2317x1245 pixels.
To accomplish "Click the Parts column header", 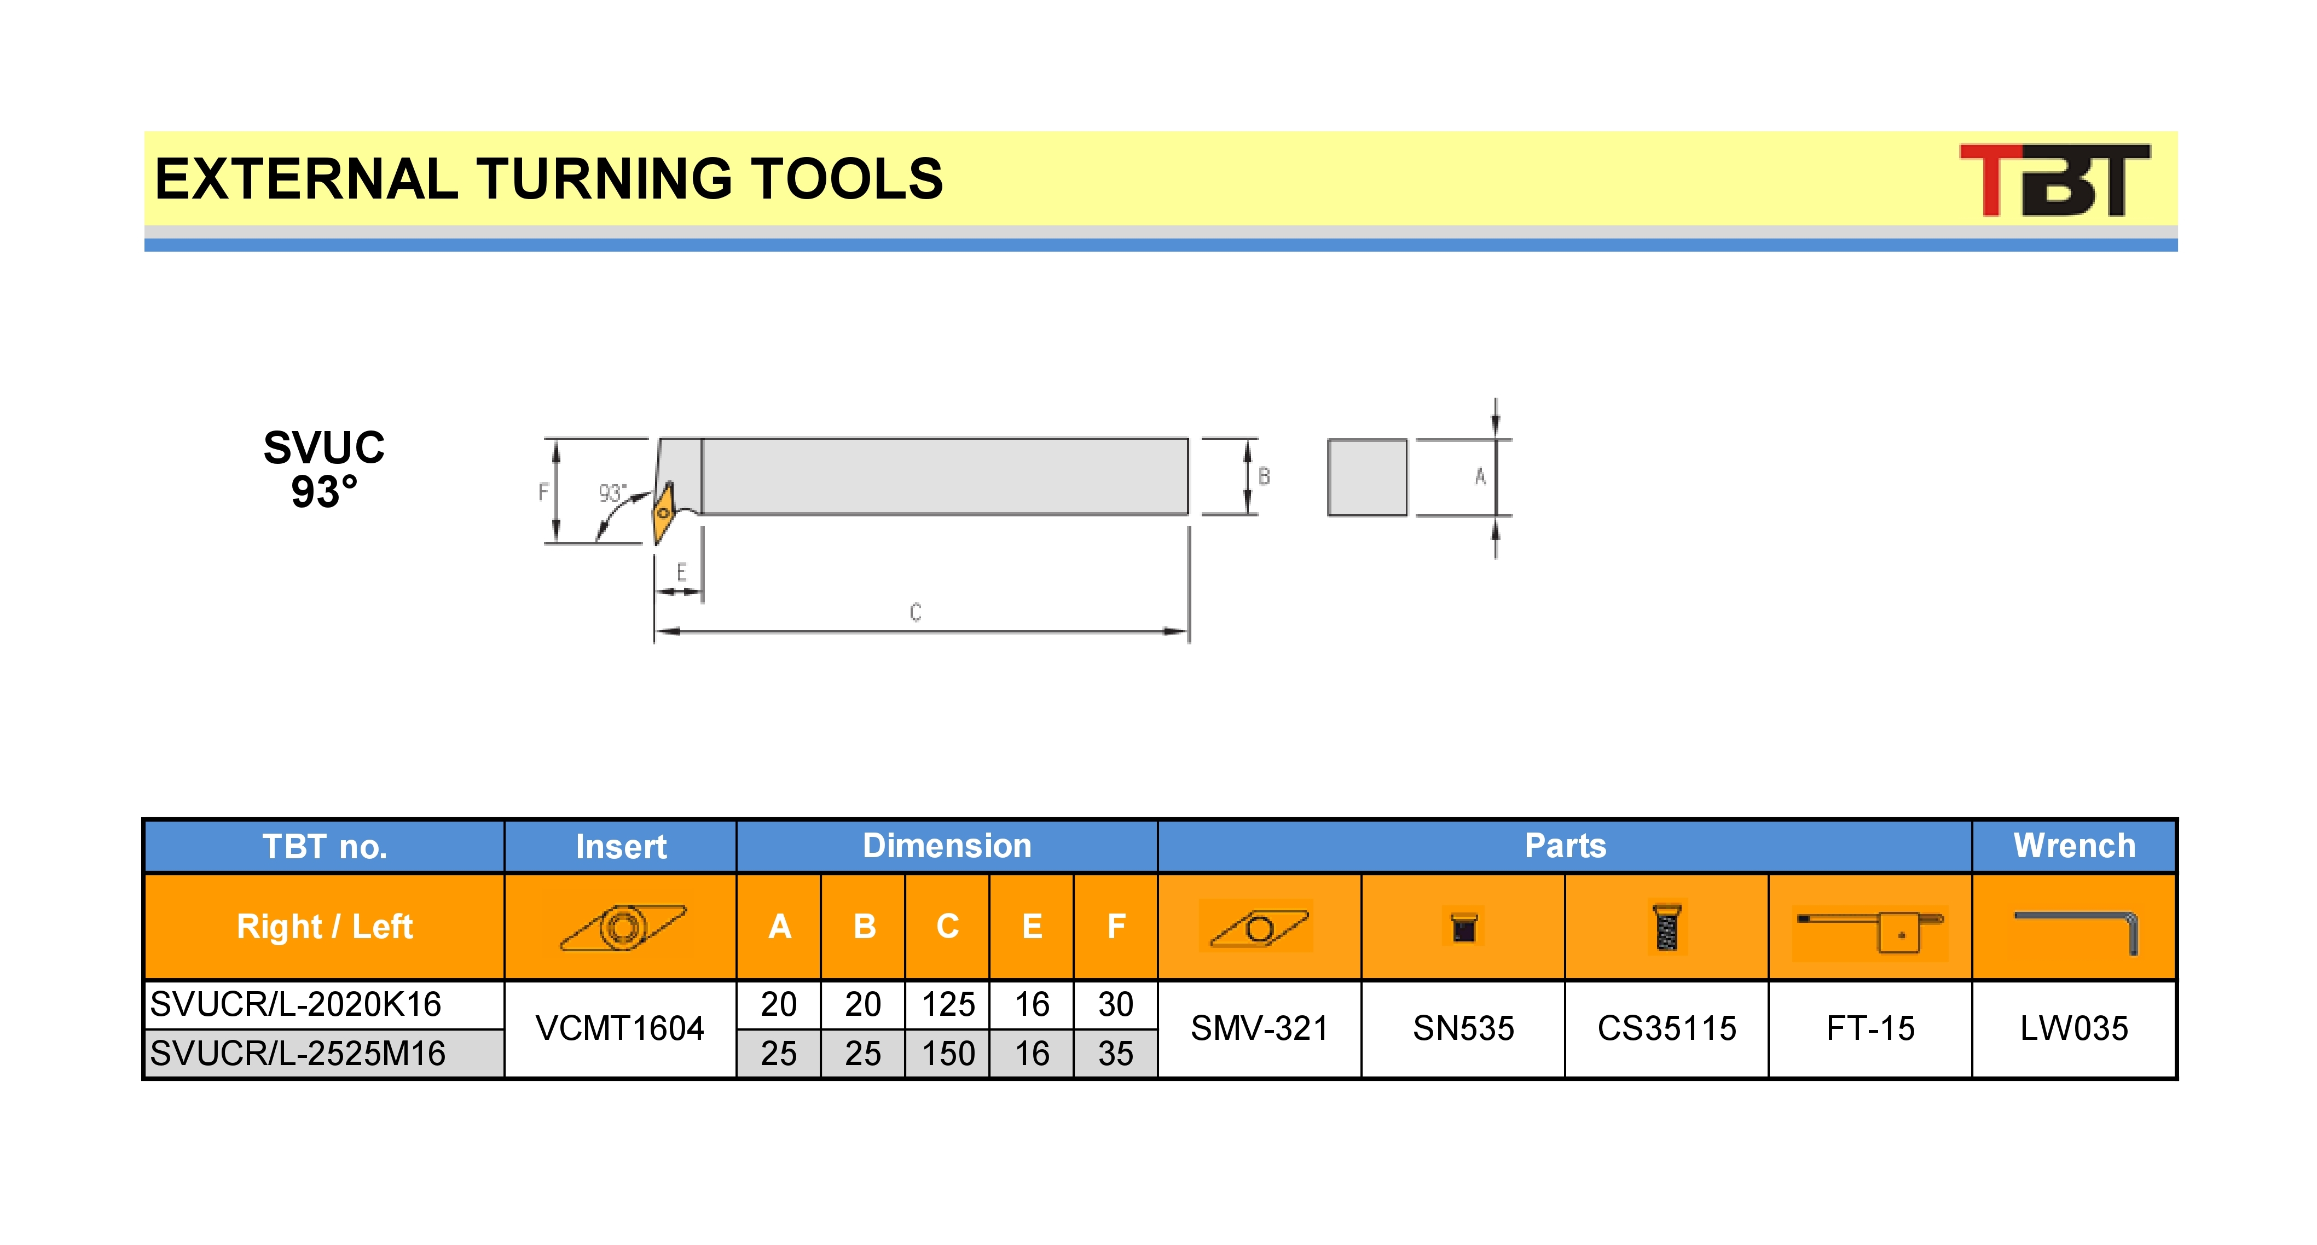I will 1564,846.
